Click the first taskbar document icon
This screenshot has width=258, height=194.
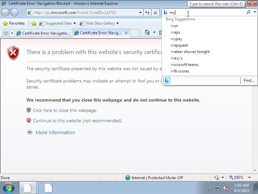point(28,188)
